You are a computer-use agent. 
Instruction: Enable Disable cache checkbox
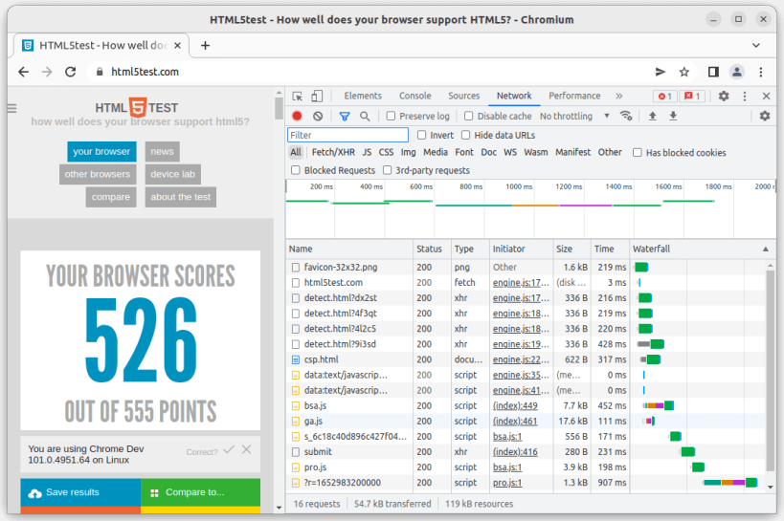click(468, 116)
